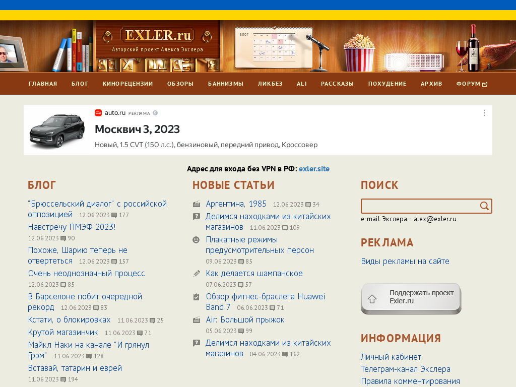Open Делимся находками article dated 11.06.2023
Image resolution: width=516 pixels, height=387 pixels.
pyautogui.click(x=268, y=222)
